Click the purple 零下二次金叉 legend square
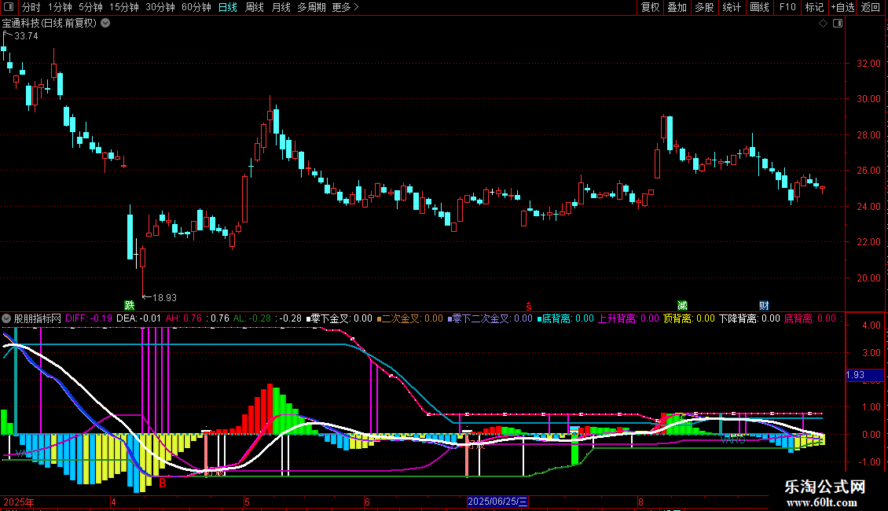 pyautogui.click(x=450, y=319)
